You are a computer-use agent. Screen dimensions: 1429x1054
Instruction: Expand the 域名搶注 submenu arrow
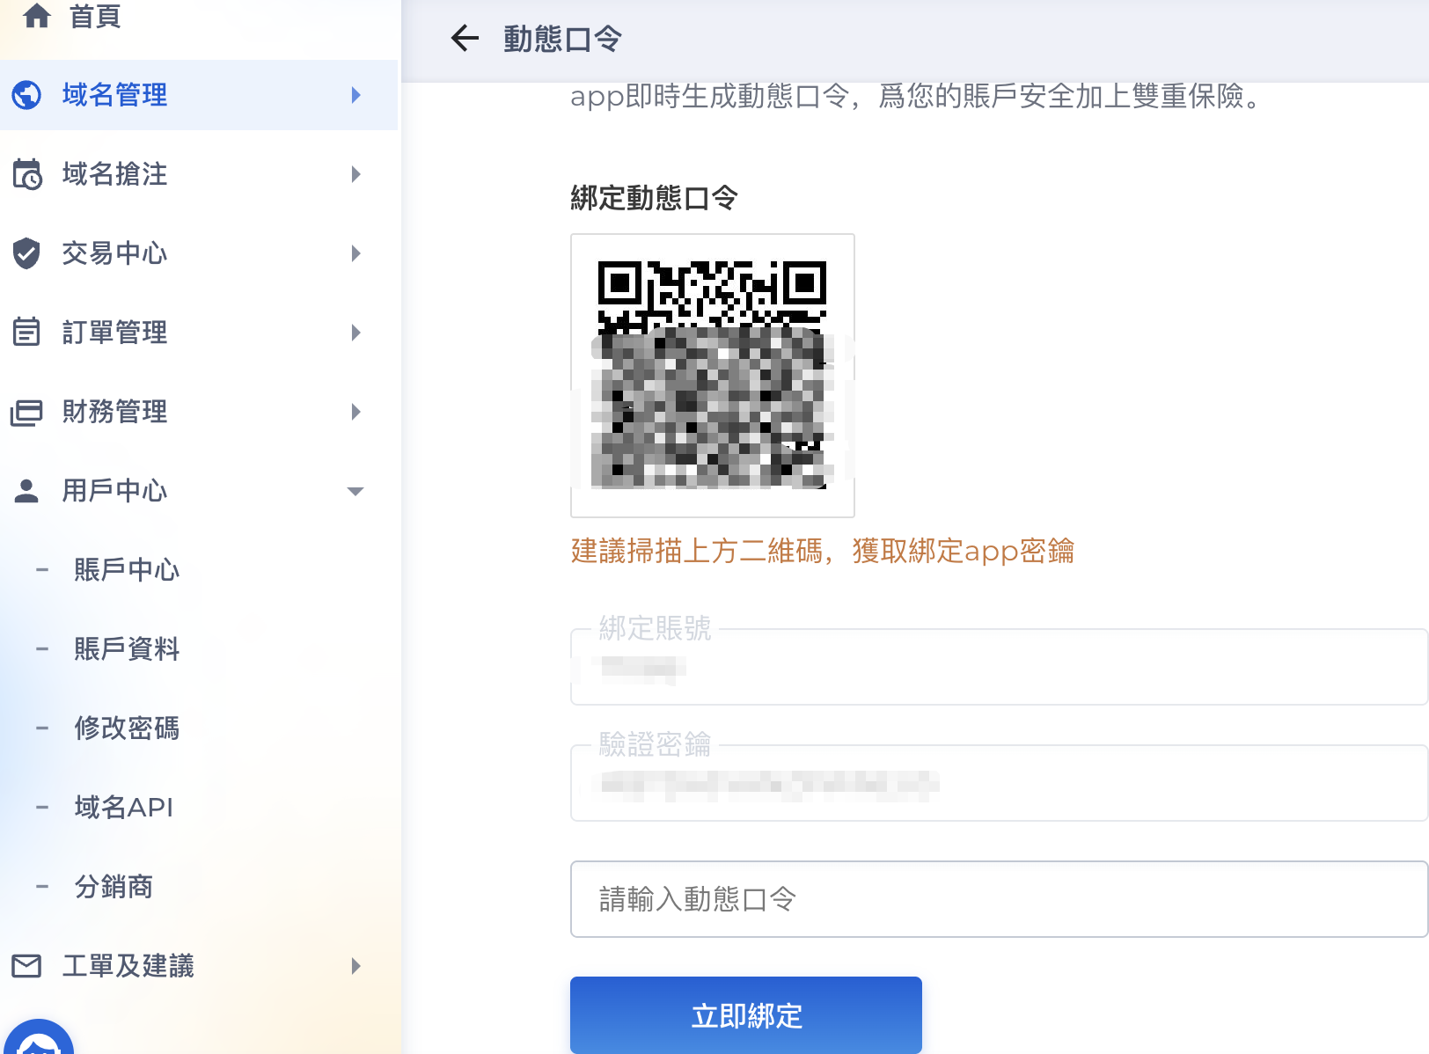point(355,174)
